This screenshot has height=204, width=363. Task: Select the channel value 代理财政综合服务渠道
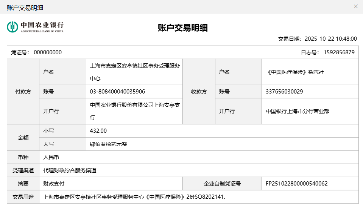(x=70, y=170)
